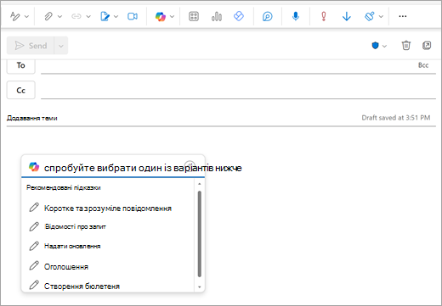
Task: Expand the sensitivity shield dropdown arrow
Action: pyautogui.click(x=384, y=46)
